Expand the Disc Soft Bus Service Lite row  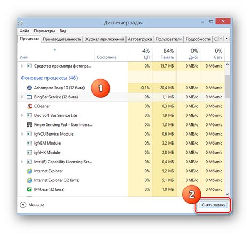point(22,115)
